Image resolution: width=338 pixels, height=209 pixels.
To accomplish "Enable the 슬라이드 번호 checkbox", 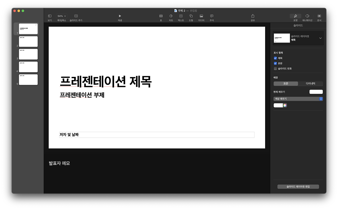I will 275,68.
